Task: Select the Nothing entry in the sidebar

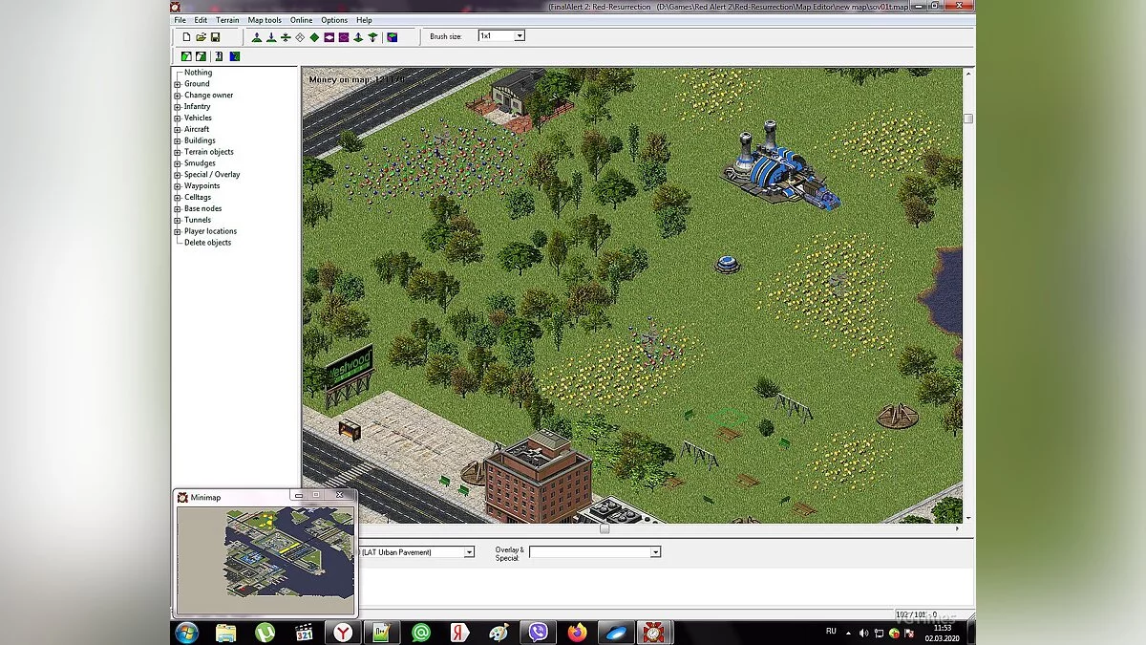Action: pyautogui.click(x=198, y=72)
